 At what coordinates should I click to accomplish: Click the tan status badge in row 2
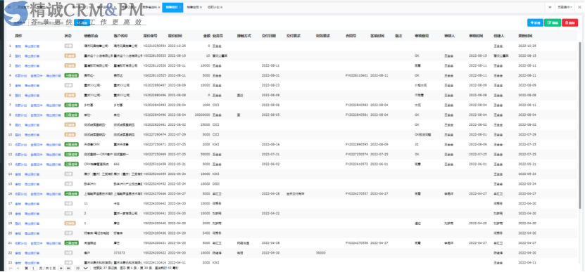(x=70, y=56)
